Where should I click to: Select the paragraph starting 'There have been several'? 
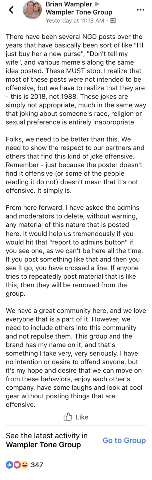(x=76, y=79)
